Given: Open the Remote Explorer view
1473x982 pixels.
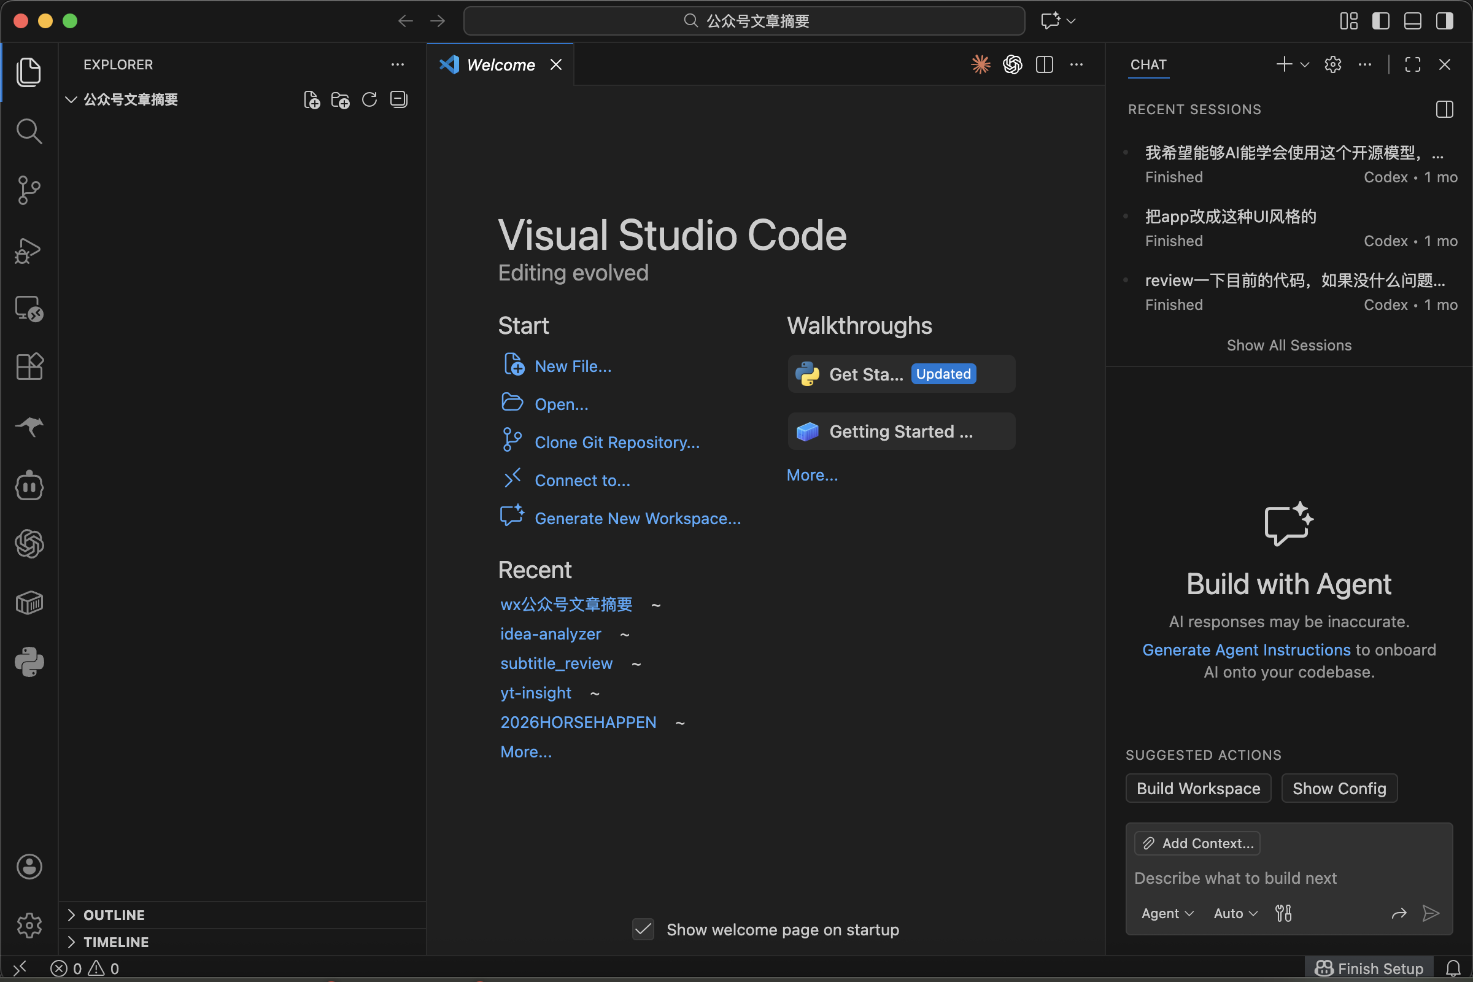Looking at the screenshot, I should click(x=29, y=308).
